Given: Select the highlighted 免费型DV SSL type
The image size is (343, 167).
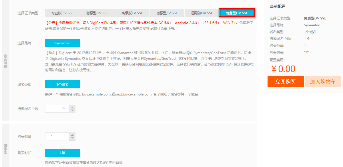Looking at the screenshot, I should pyautogui.click(x=236, y=13).
